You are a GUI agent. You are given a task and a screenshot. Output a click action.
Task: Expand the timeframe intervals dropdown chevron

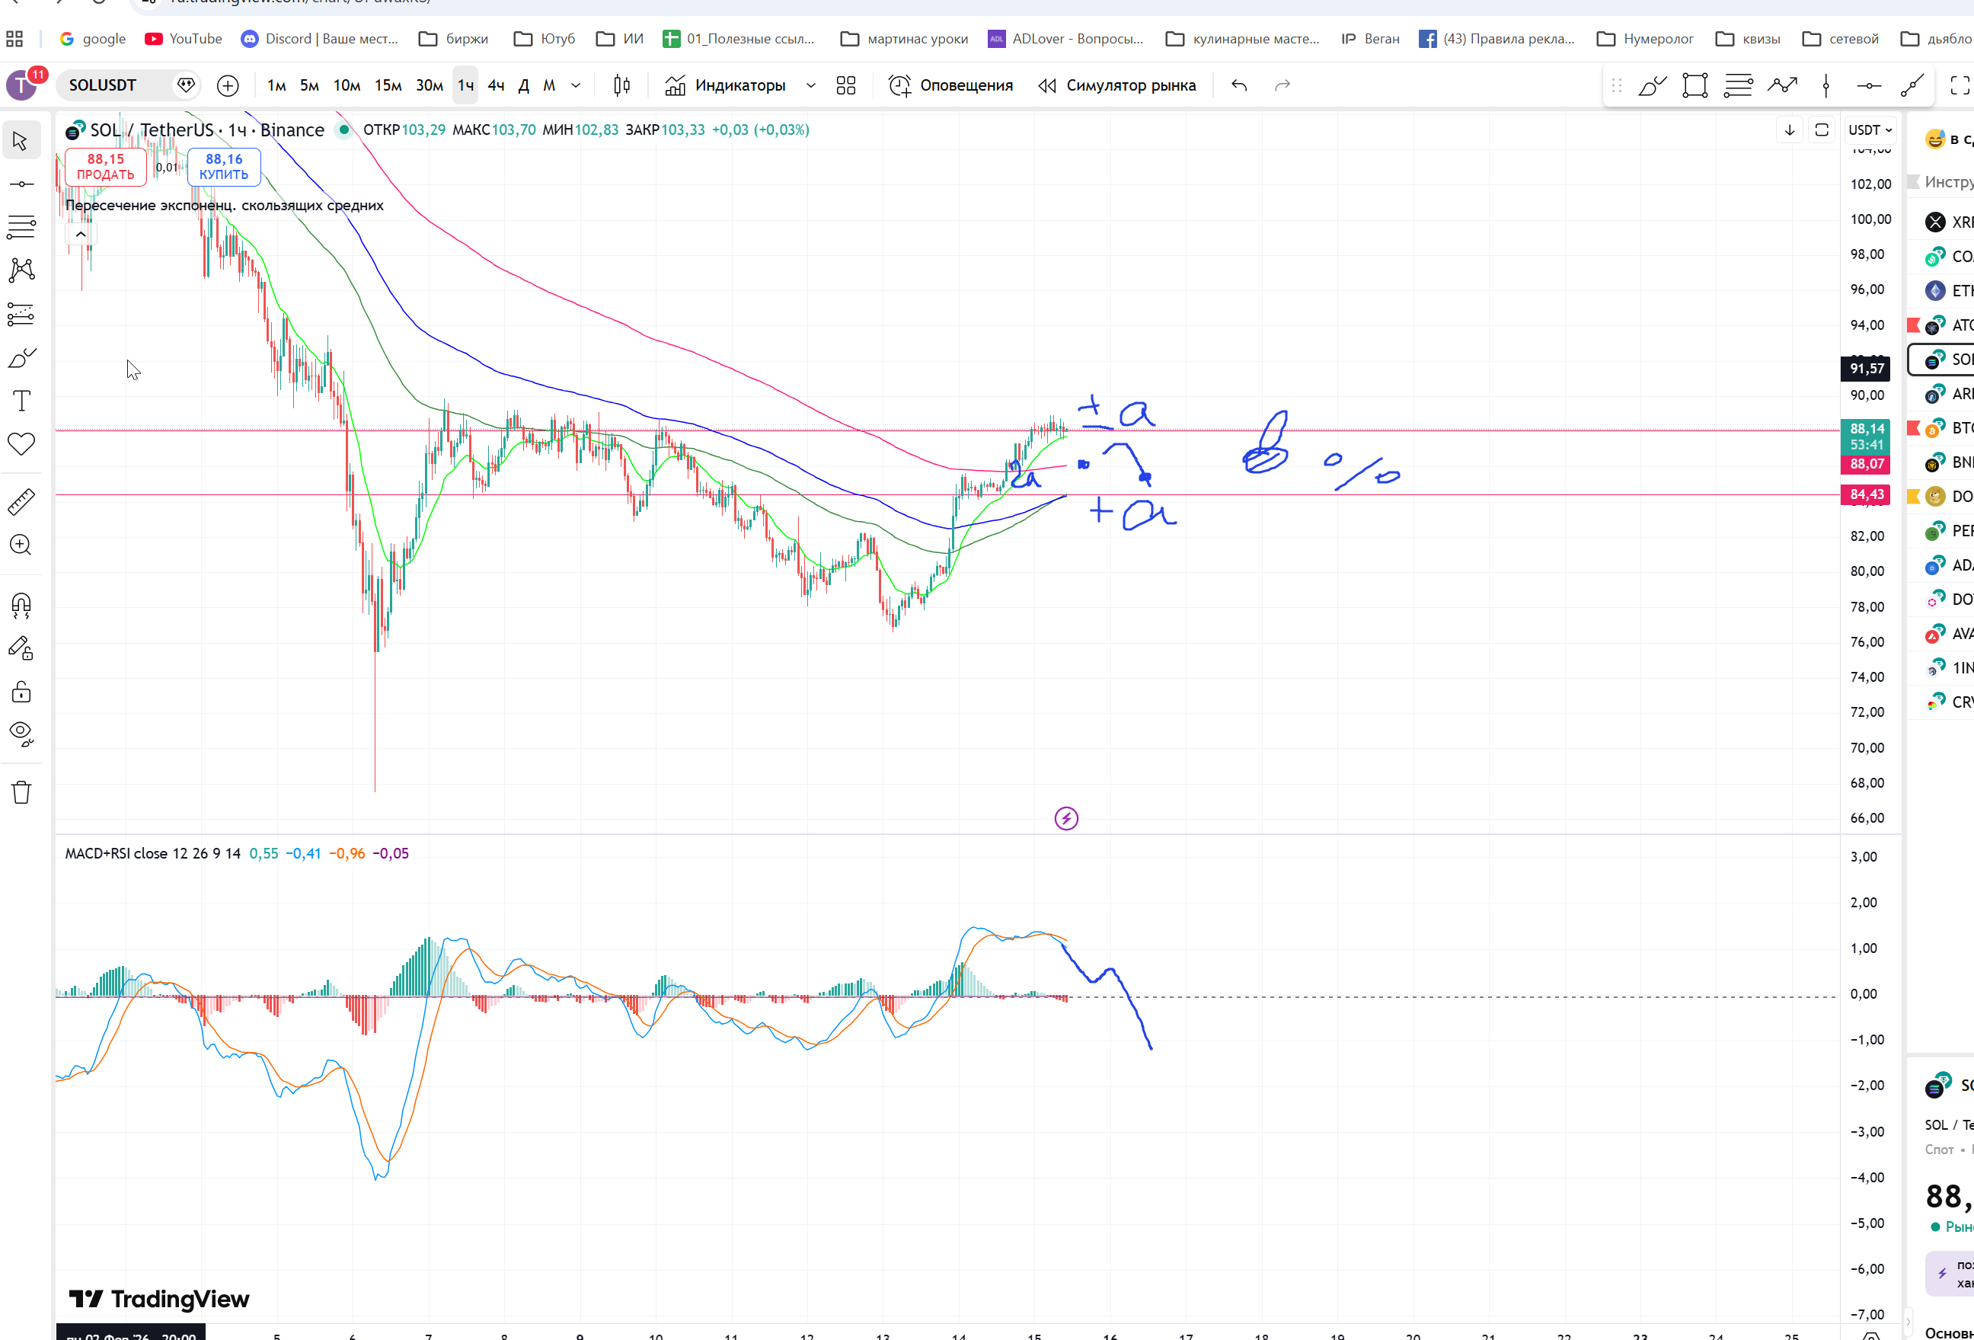coord(576,85)
